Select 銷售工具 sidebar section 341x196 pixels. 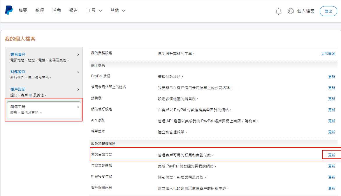(x=44, y=110)
